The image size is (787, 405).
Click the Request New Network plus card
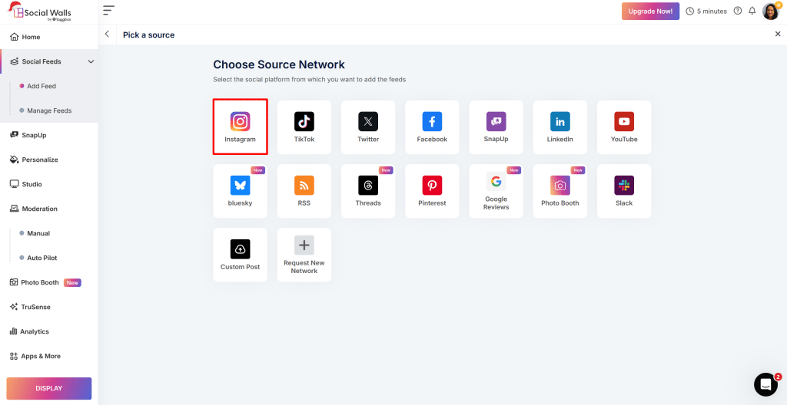[304, 255]
